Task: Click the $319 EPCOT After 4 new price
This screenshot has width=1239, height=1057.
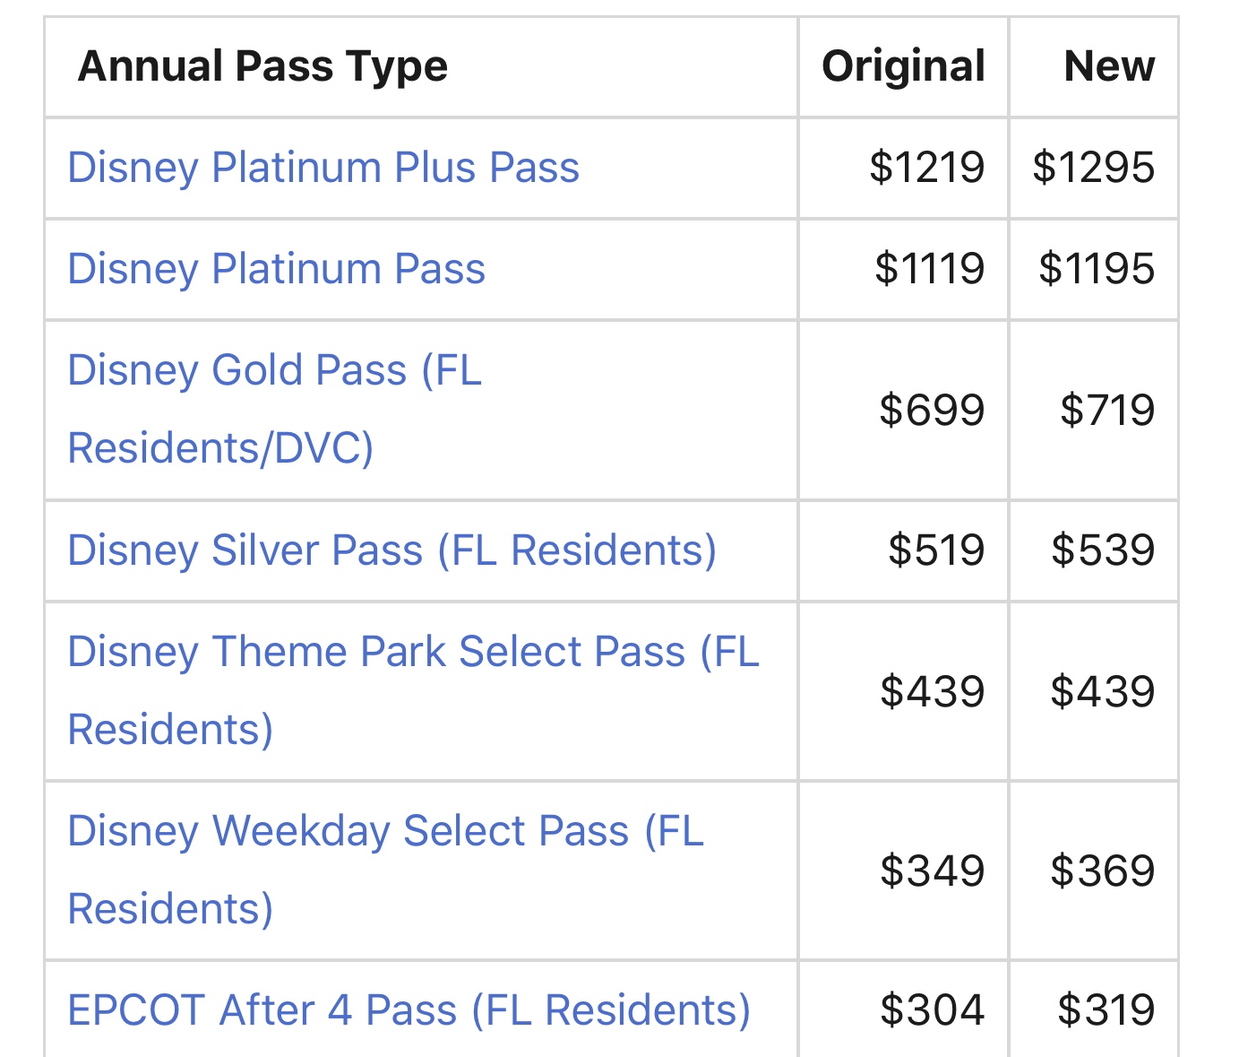Action: click(1106, 1010)
